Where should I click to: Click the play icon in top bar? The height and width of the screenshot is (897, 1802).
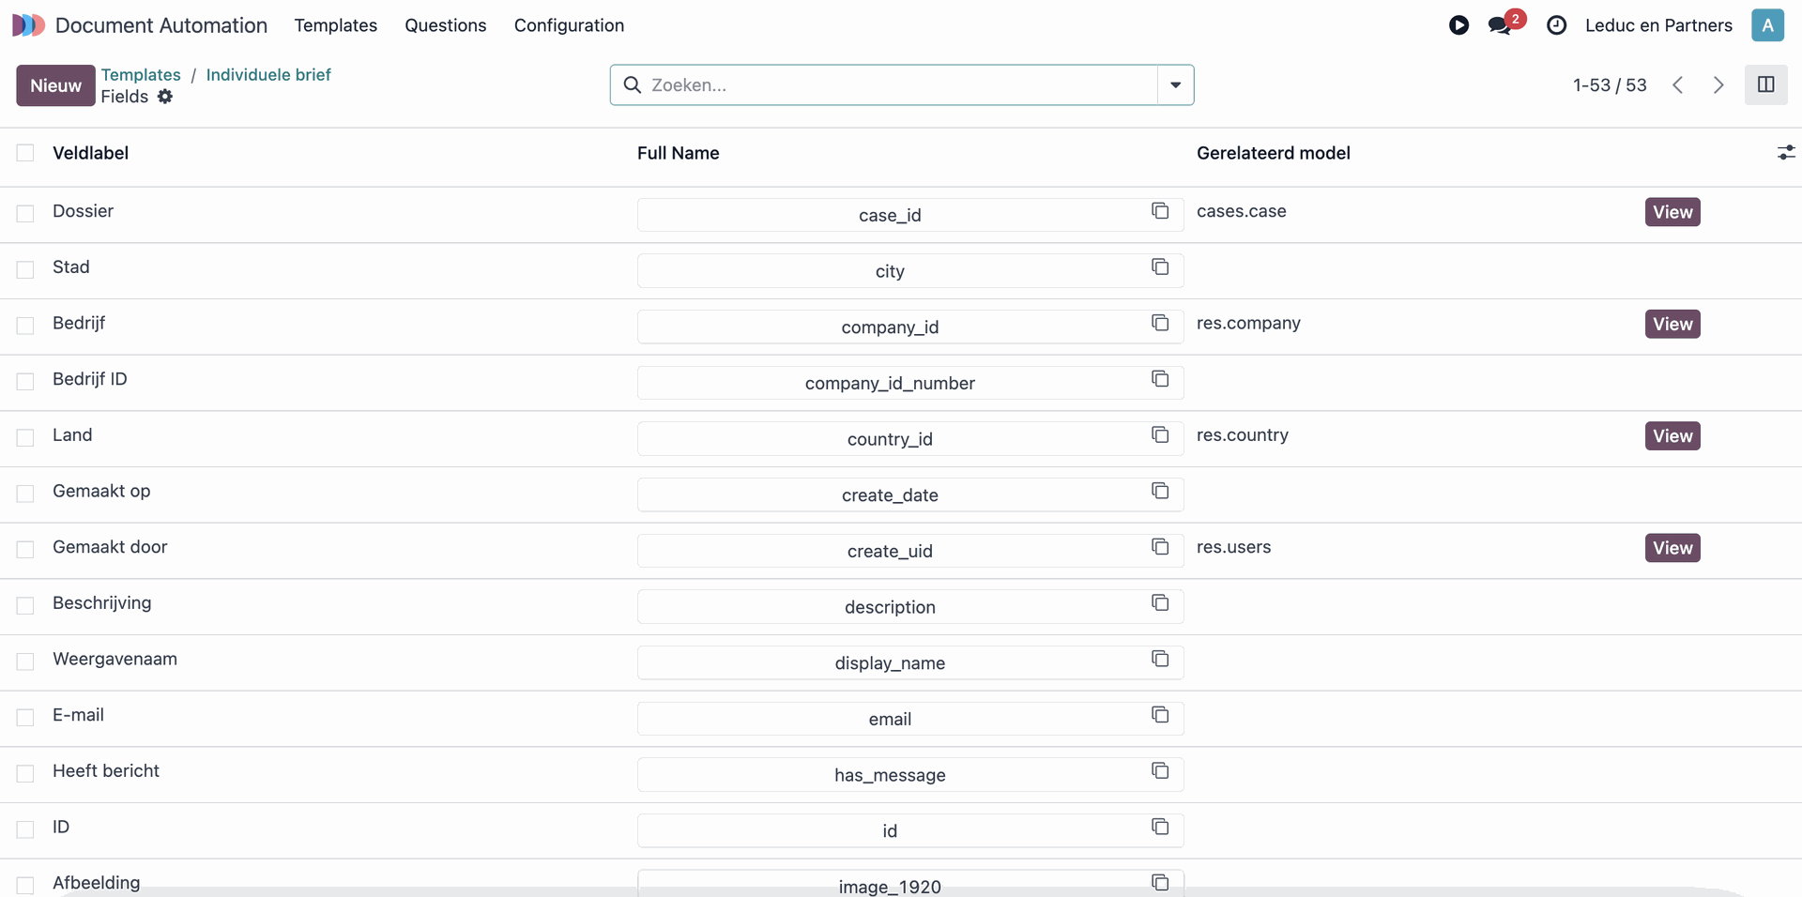(1458, 25)
